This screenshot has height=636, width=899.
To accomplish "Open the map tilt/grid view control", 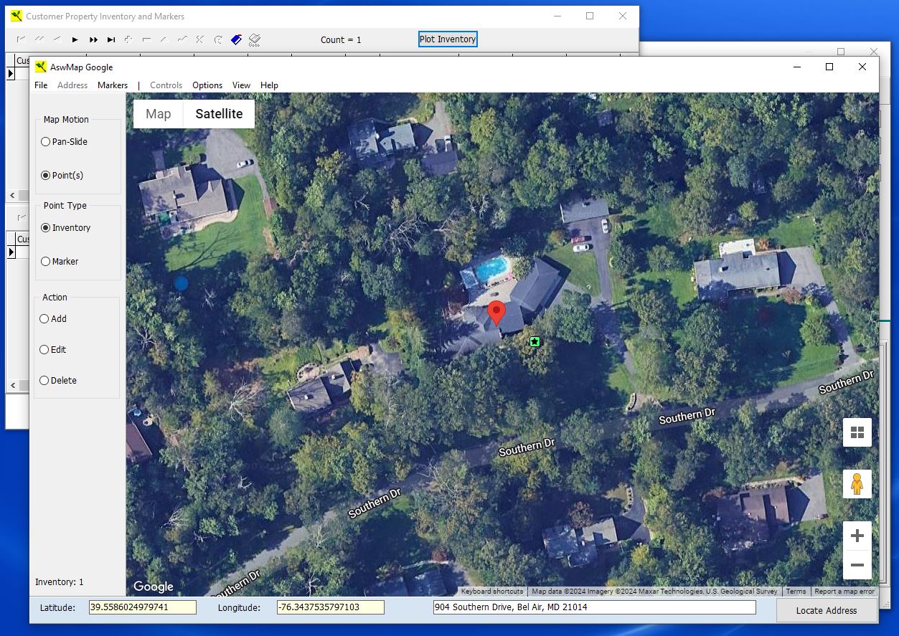I will tap(857, 432).
